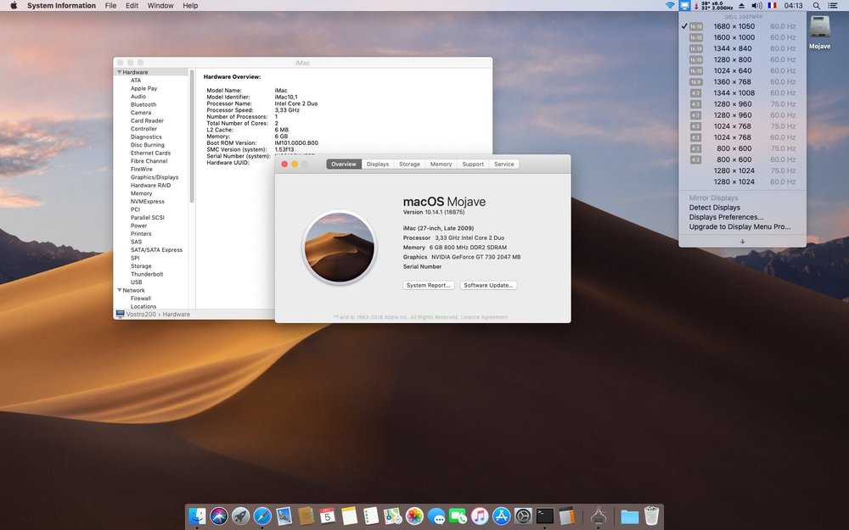Viewport: 849px width, 530px height.
Task: Select 1360 × 768 resolution
Action: pyautogui.click(x=742, y=81)
